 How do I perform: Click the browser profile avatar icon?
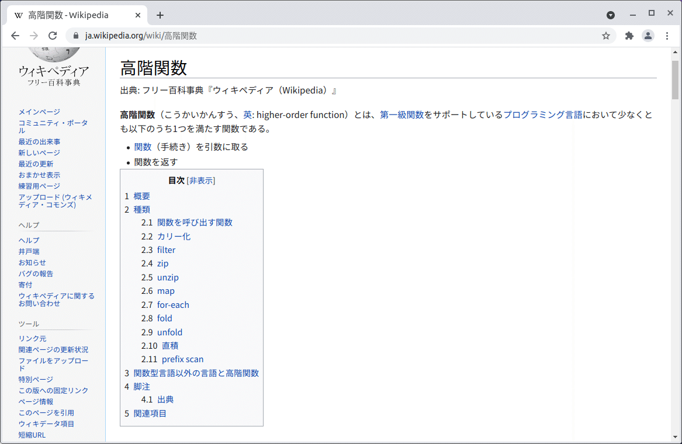point(648,36)
